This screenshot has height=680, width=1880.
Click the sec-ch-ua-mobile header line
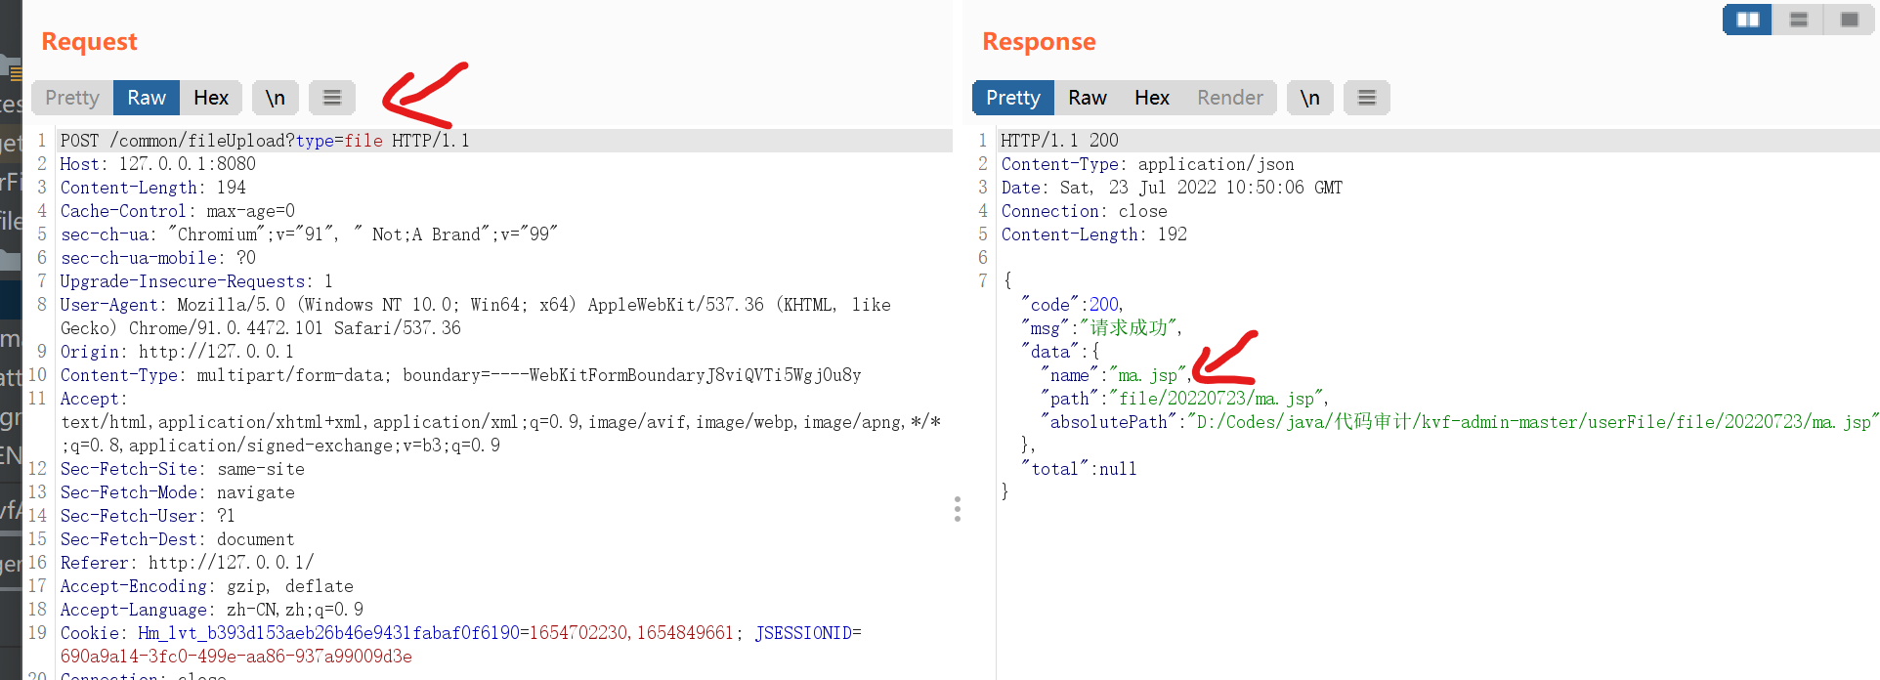point(158,258)
